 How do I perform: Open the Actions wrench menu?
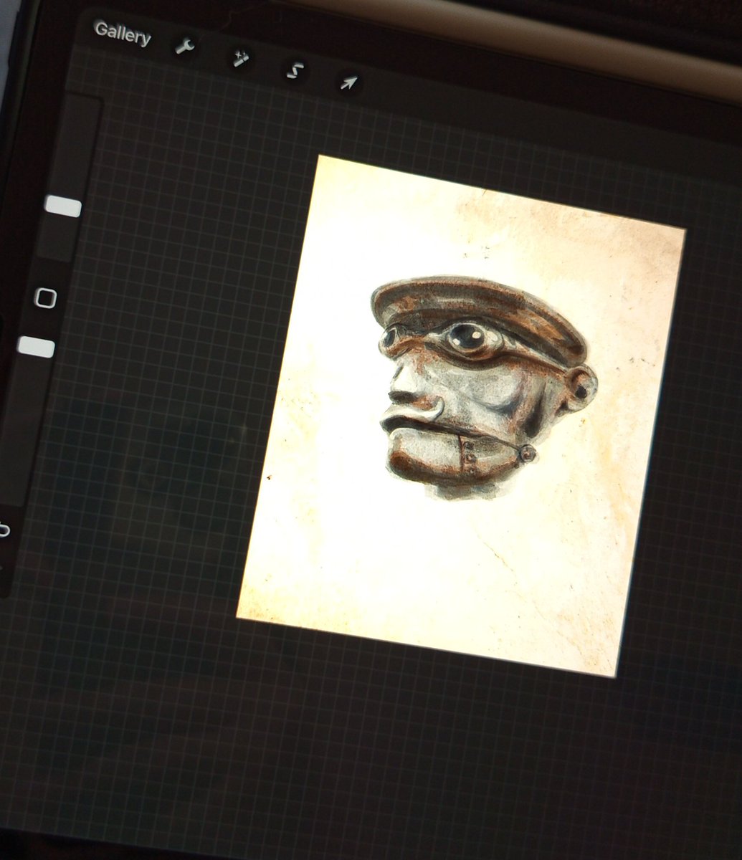[x=185, y=47]
